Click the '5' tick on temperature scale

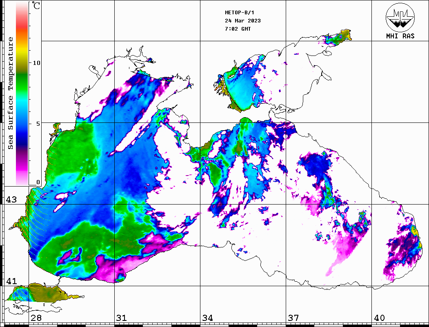click(x=38, y=124)
